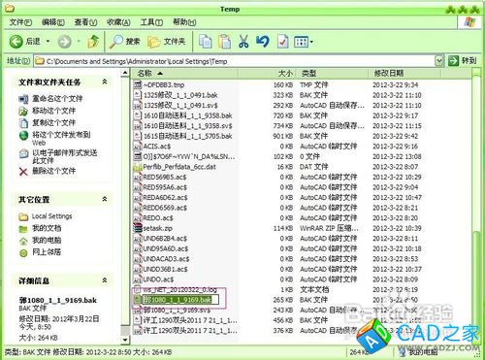
Task: Click the Cut scissors icon
Action: pyautogui.click(x=243, y=42)
